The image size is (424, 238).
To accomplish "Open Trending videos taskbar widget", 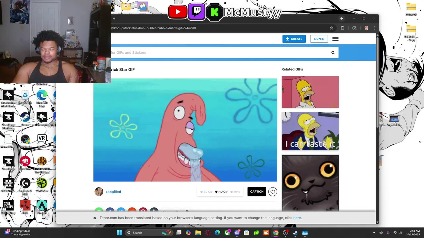I will click(x=19, y=233).
